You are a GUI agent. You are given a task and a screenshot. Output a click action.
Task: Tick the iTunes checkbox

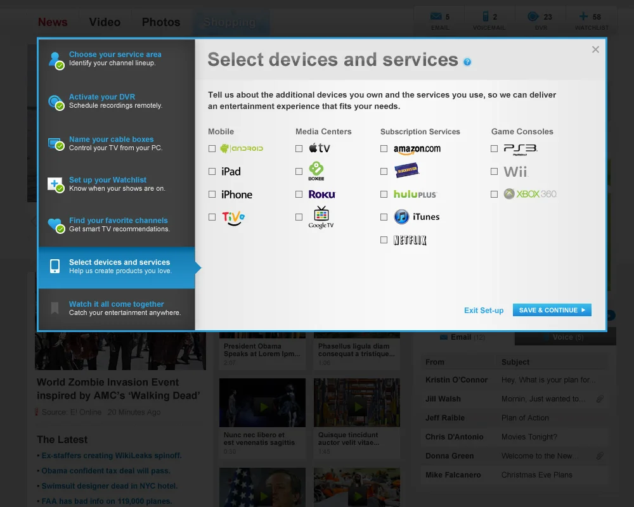[x=384, y=217]
